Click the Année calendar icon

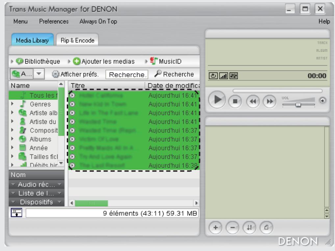[22, 148]
